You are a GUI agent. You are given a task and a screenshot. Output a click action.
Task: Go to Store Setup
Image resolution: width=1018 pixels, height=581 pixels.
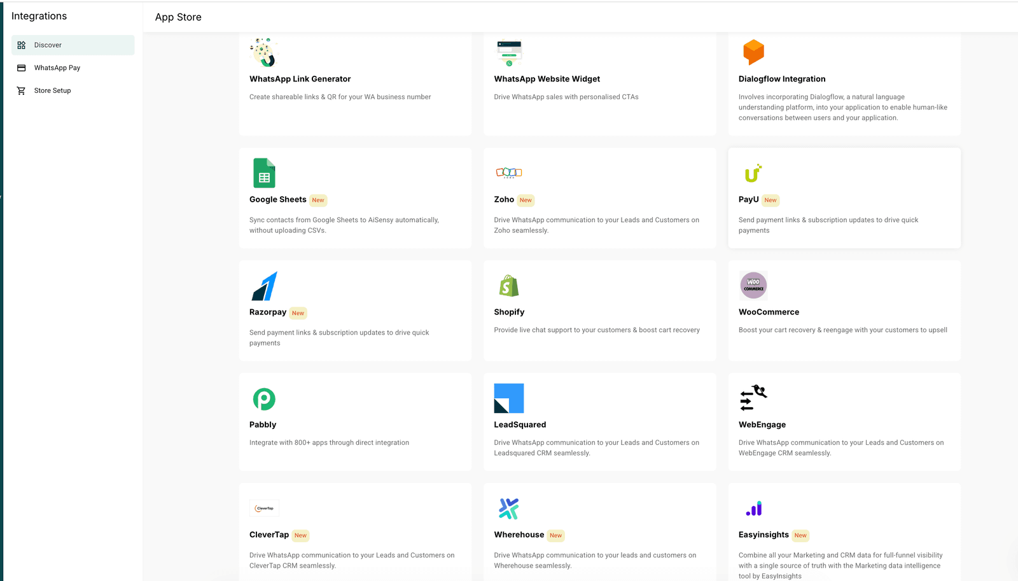click(73, 91)
